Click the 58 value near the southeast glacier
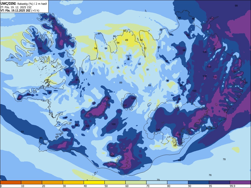The width and height of the screenshot is (251, 188). tap(175, 145)
